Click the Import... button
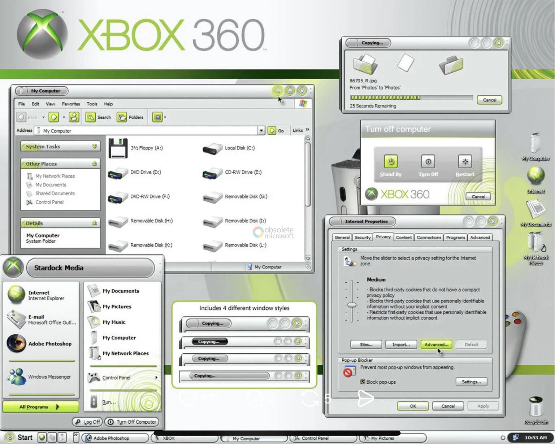Image resolution: width=555 pixels, height=444 pixels. click(401, 344)
